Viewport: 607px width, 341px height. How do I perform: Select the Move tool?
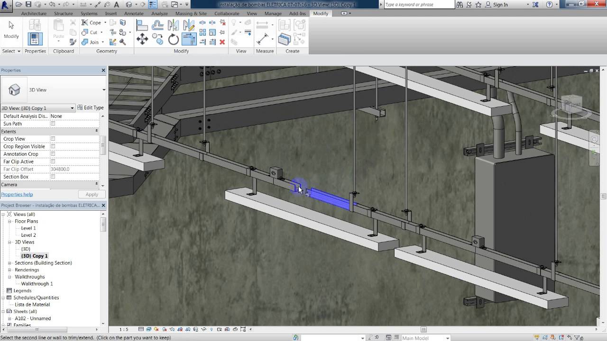pyautogui.click(x=142, y=39)
